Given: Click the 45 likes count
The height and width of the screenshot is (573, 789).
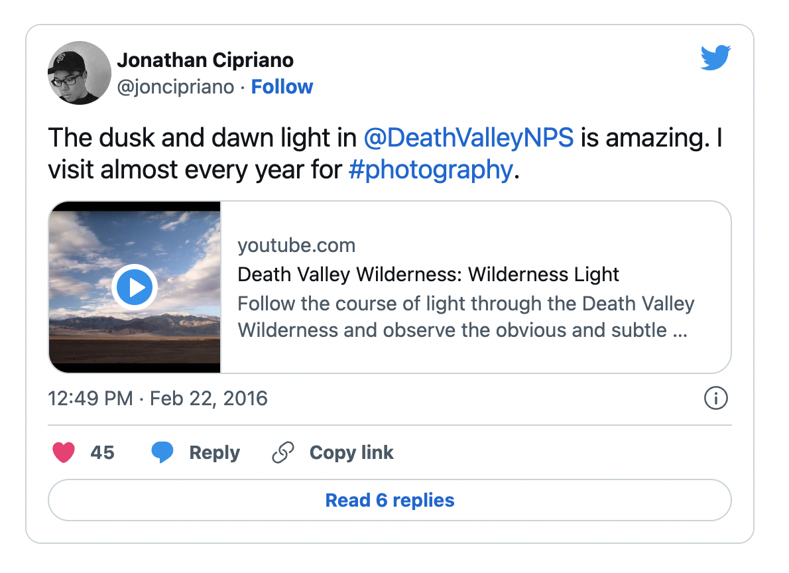Looking at the screenshot, I should [102, 453].
